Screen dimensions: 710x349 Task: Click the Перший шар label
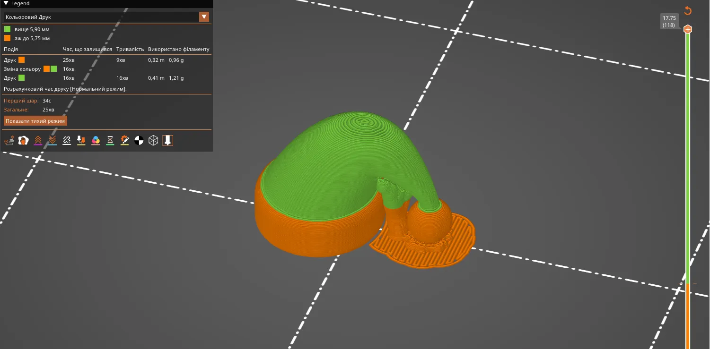pos(21,101)
